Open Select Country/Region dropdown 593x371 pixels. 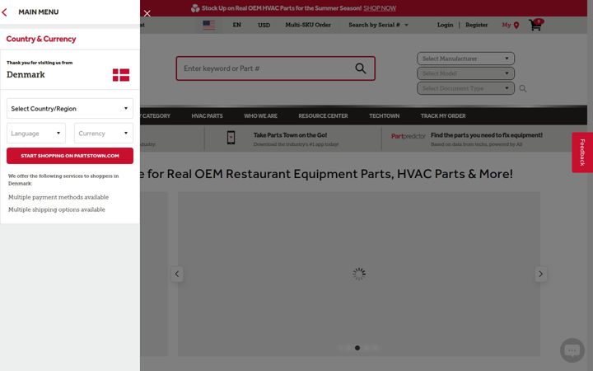(x=70, y=109)
